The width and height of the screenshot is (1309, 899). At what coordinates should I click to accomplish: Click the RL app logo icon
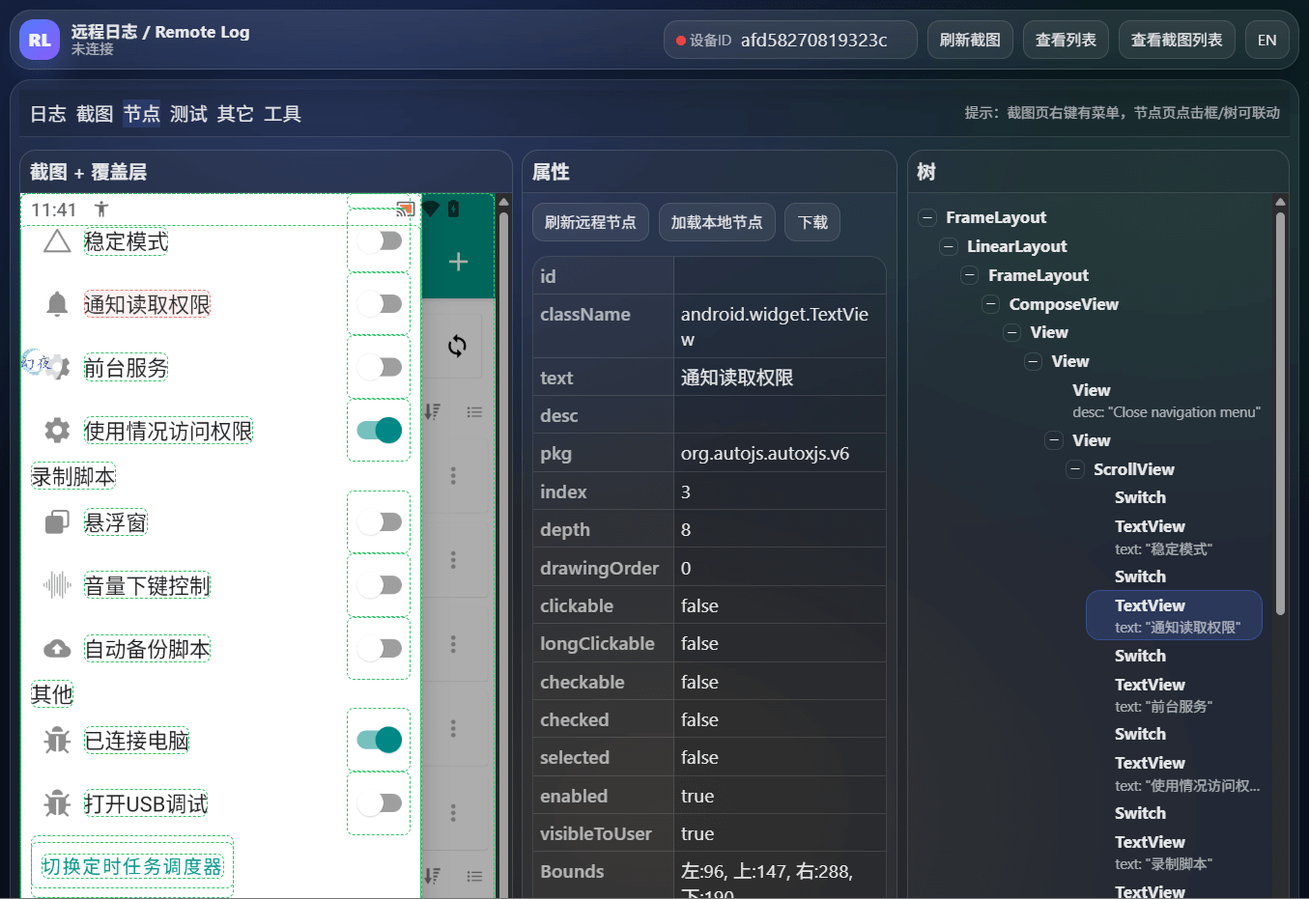pyautogui.click(x=40, y=40)
